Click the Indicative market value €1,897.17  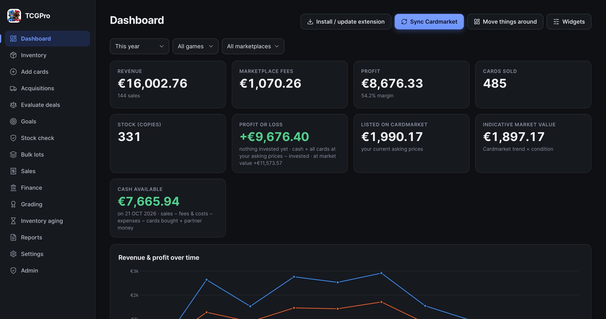coord(514,136)
